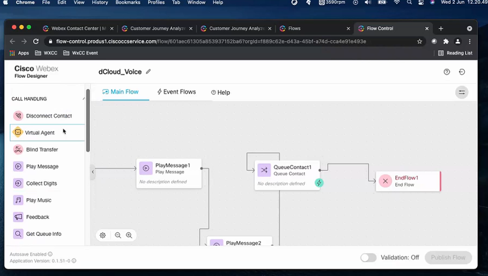Collapse the Call Handling section
488x276 pixels.
click(83, 99)
